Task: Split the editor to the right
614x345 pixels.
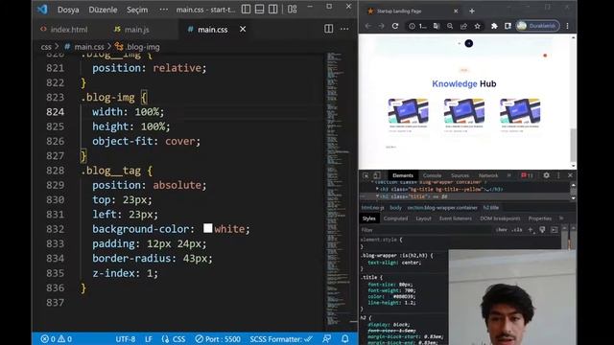Action: click(328, 29)
